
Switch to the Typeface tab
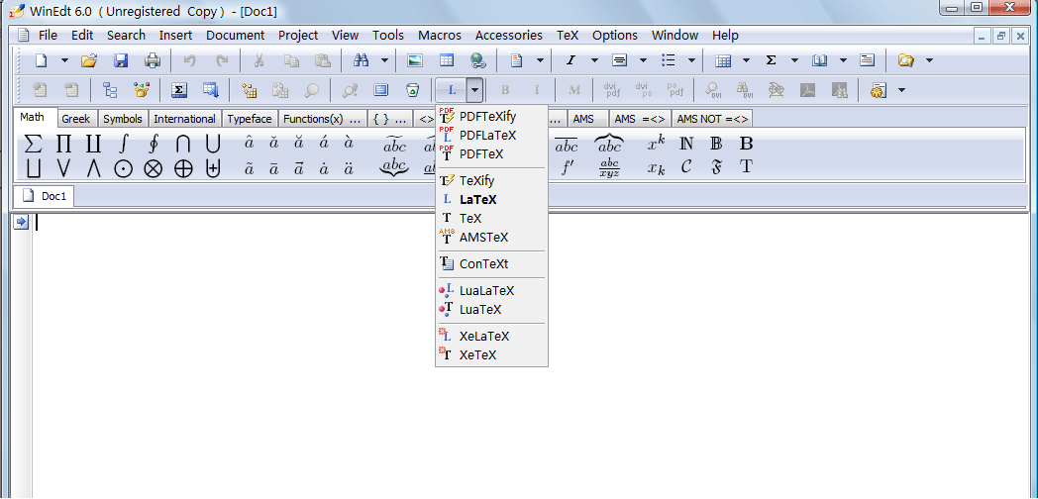coord(250,119)
